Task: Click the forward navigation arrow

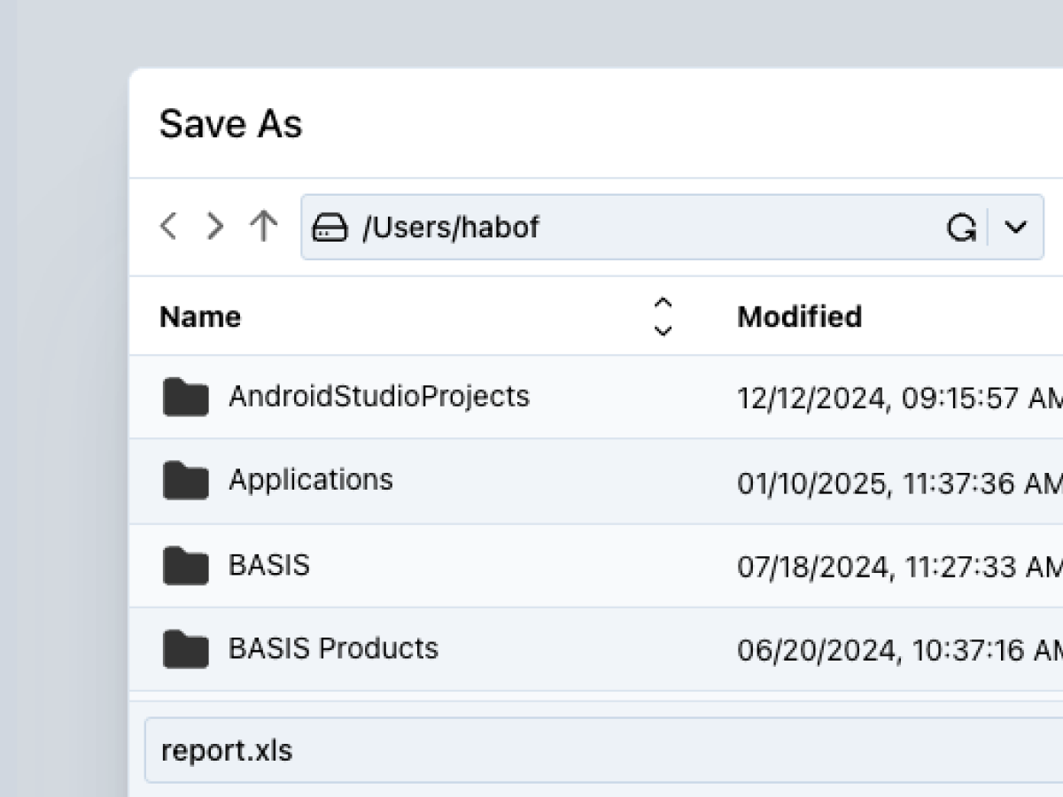Action: pos(214,228)
